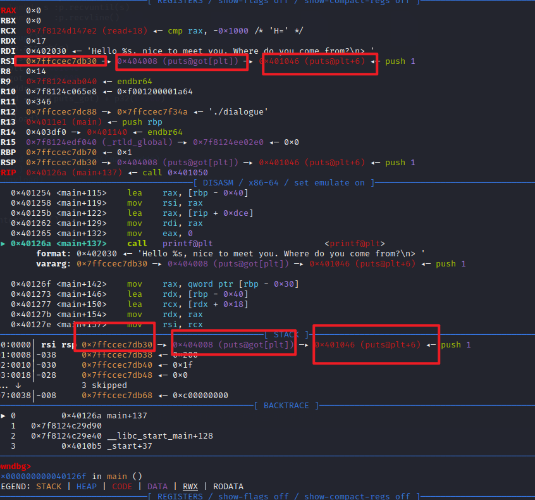Image resolution: width=535 pixels, height=500 pixels.
Task: Click the DISASM section header
Action: pyautogui.click(x=284, y=183)
